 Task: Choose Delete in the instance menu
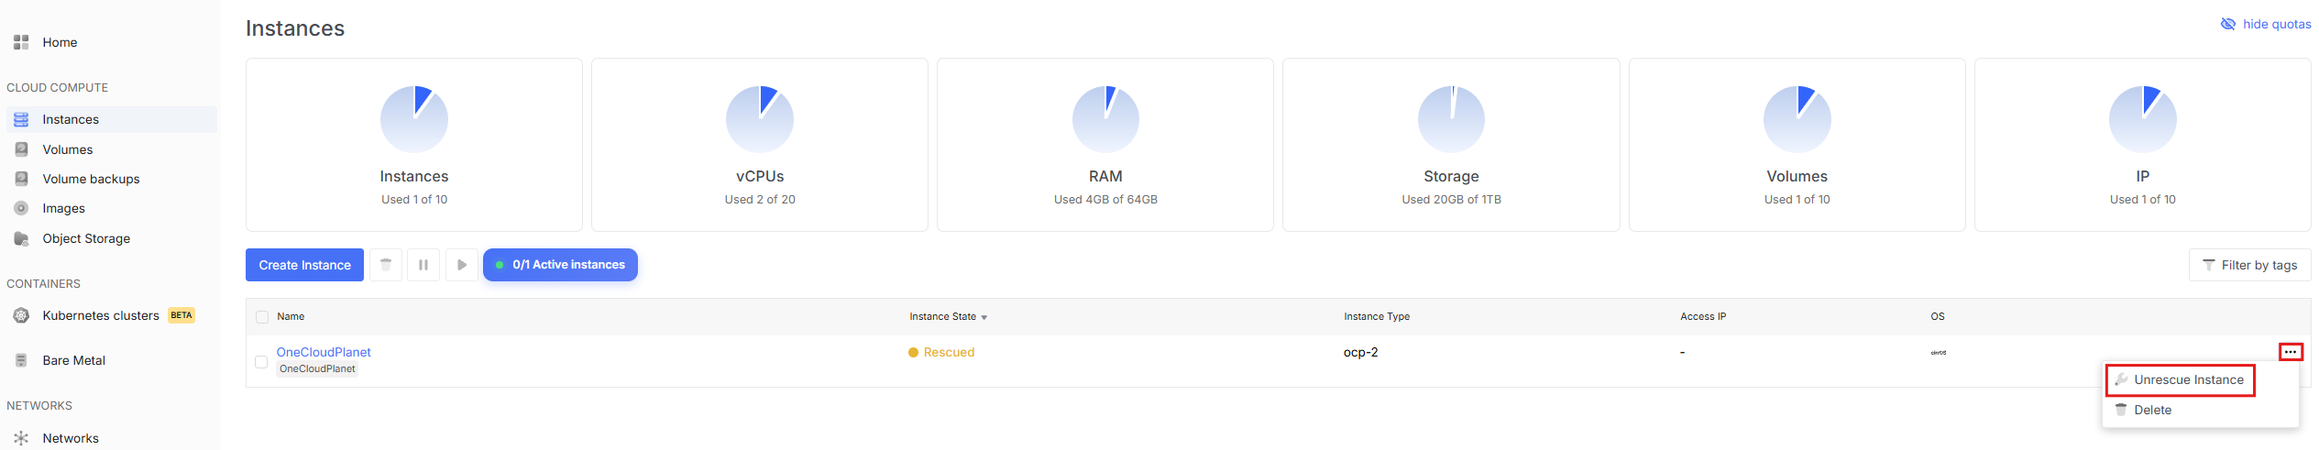pyautogui.click(x=2152, y=410)
